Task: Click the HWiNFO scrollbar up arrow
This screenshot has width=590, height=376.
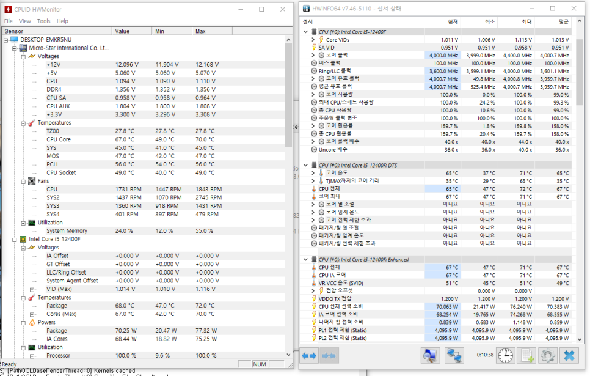Action: (x=580, y=21)
